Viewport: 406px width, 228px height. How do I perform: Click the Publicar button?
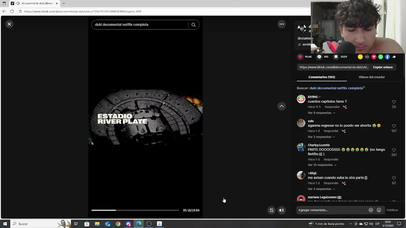click(x=392, y=210)
